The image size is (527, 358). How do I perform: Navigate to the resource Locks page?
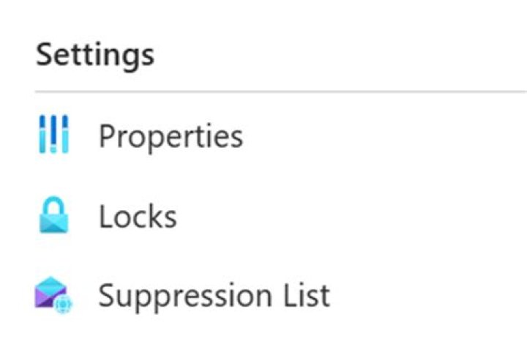click(x=138, y=217)
